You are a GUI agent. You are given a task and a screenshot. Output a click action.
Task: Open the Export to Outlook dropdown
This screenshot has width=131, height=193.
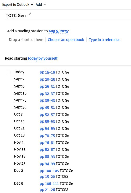[18, 4]
